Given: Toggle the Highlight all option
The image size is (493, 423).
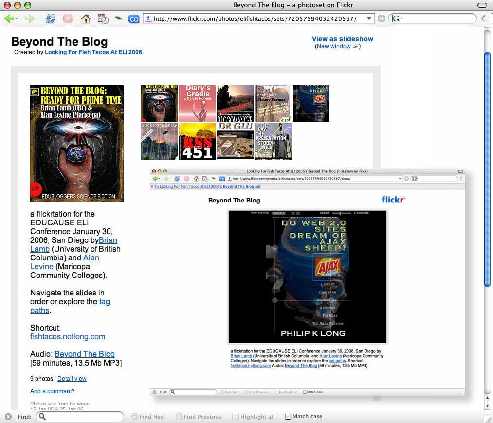Looking at the screenshot, I should (x=254, y=416).
